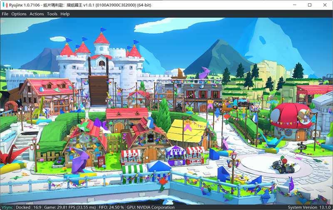Viewport: 333px width, 210px height.
Task: Click the Ryujinx logo icon in title bar
Action: click(x=5, y=5)
